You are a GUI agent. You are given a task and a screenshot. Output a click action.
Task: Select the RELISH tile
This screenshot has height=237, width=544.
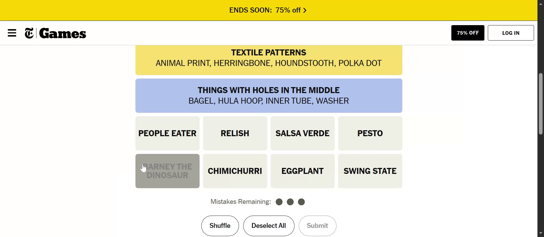(235, 133)
